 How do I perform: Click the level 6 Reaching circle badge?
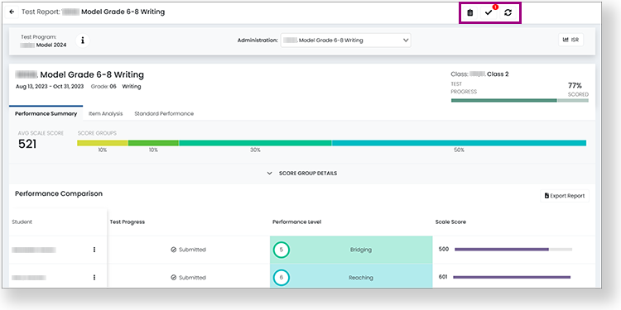(x=282, y=278)
